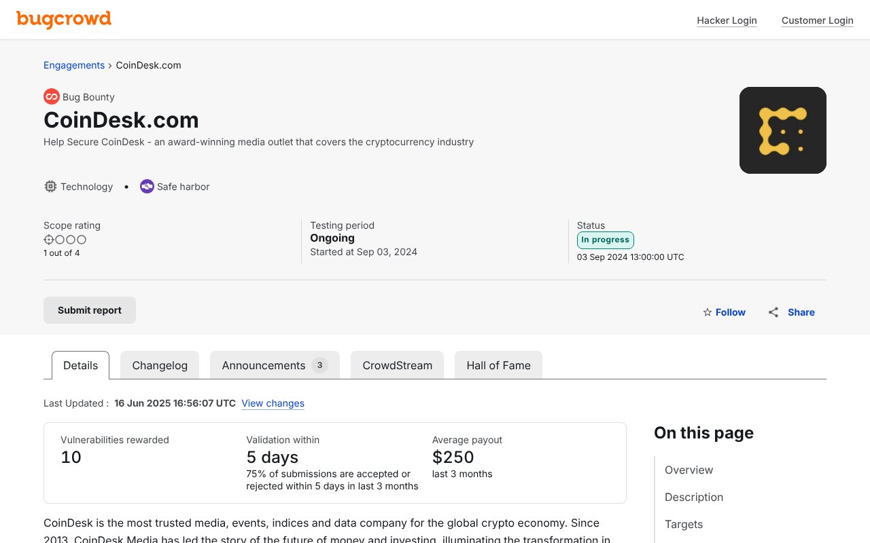
Task: Click the bugcrowd logo in the header
Action: point(63,20)
